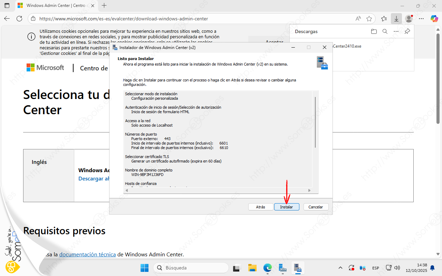Open the Windows Admin Center browser tab
The width and height of the screenshot is (442, 276).
tap(55, 6)
